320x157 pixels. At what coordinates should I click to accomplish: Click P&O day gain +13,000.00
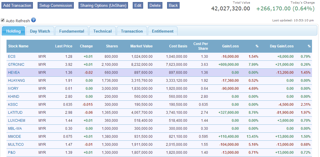(x=284, y=153)
